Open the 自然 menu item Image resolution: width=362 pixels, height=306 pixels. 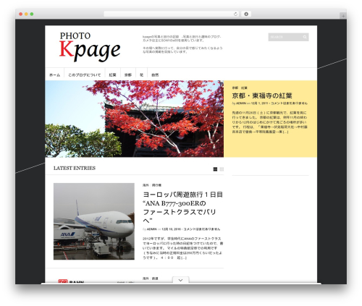155,75
